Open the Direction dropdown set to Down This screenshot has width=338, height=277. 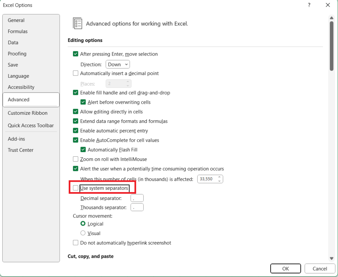[118, 64]
